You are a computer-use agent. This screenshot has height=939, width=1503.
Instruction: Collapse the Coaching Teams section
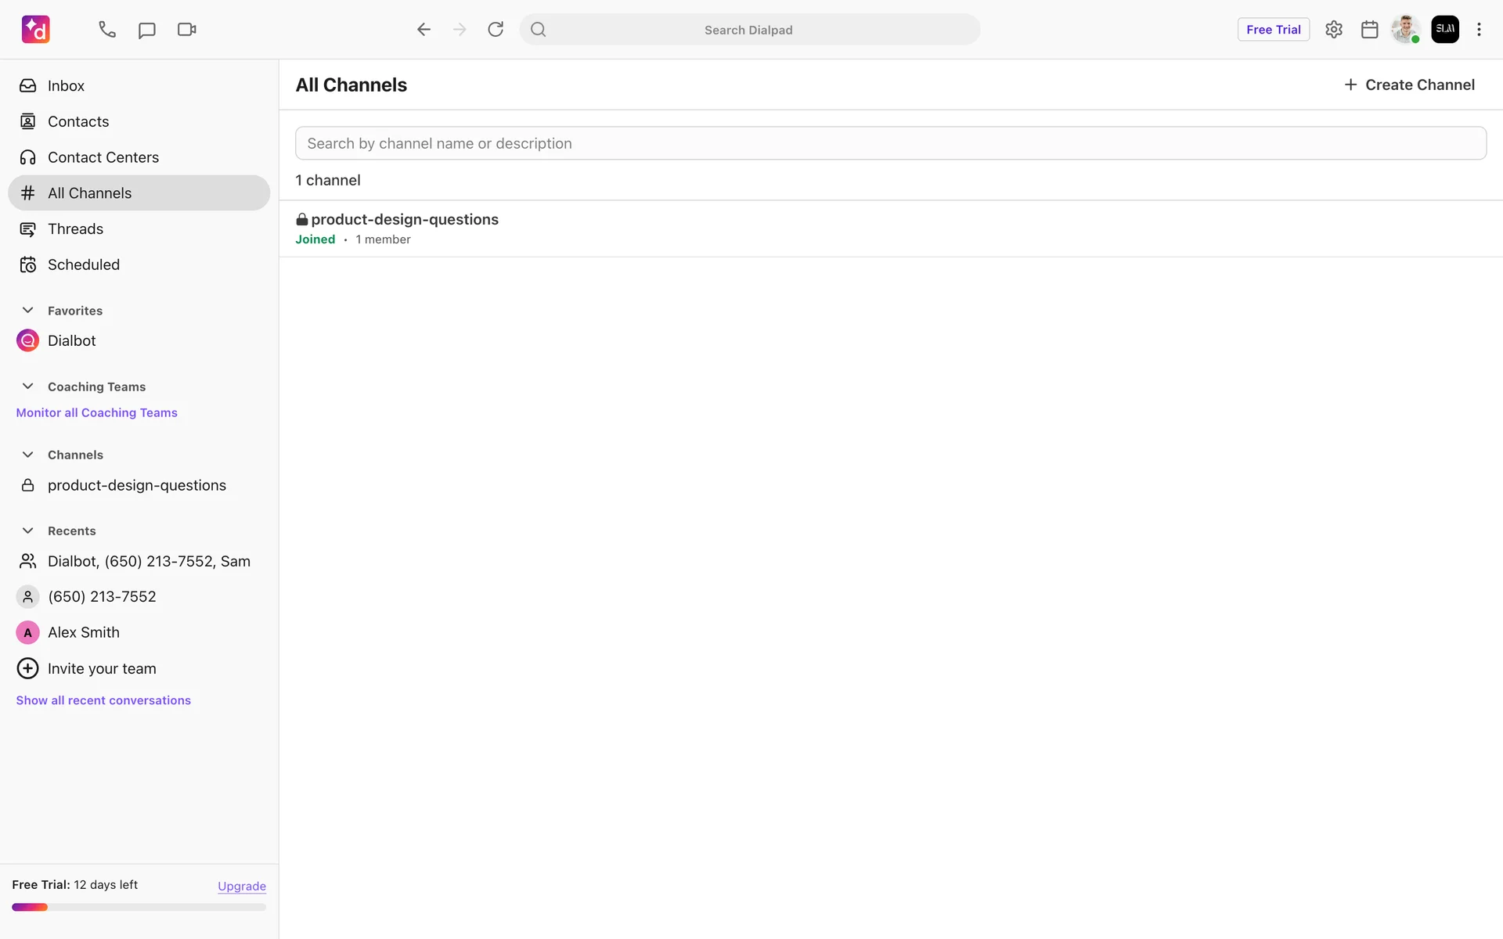28,387
